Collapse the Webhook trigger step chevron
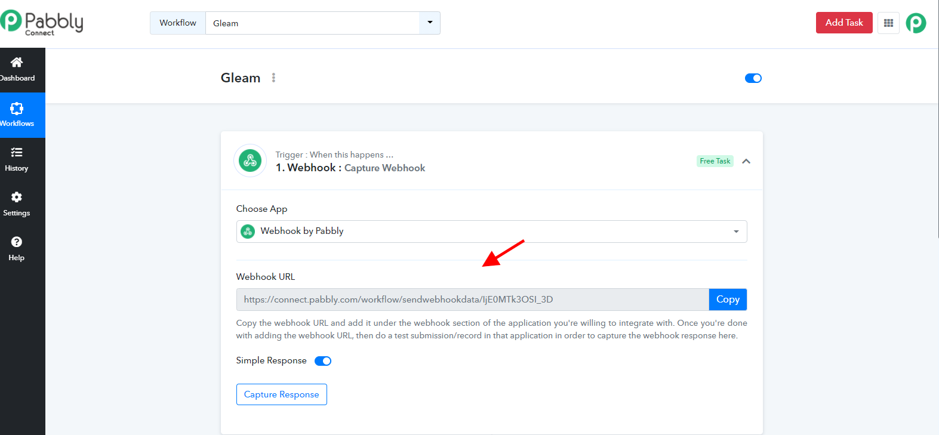Viewport: 939px width, 435px height. [746, 161]
